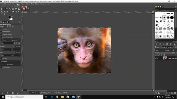Select the Eraser tool icon
The width and height of the screenshot is (177, 99).
coord(7,12)
